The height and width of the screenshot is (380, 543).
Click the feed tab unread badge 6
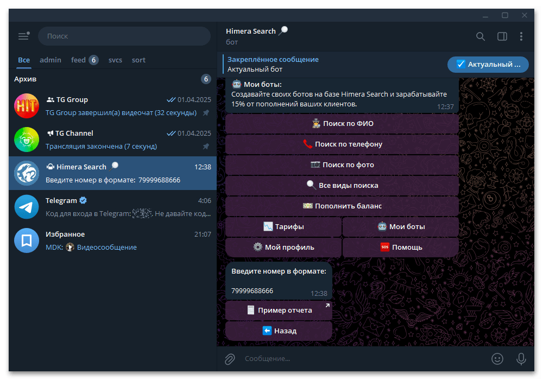[93, 60]
